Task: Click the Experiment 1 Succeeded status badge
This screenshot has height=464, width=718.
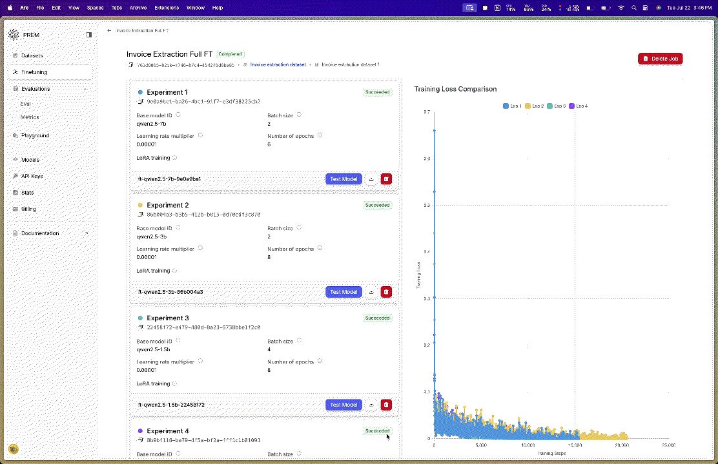Action: [377, 92]
